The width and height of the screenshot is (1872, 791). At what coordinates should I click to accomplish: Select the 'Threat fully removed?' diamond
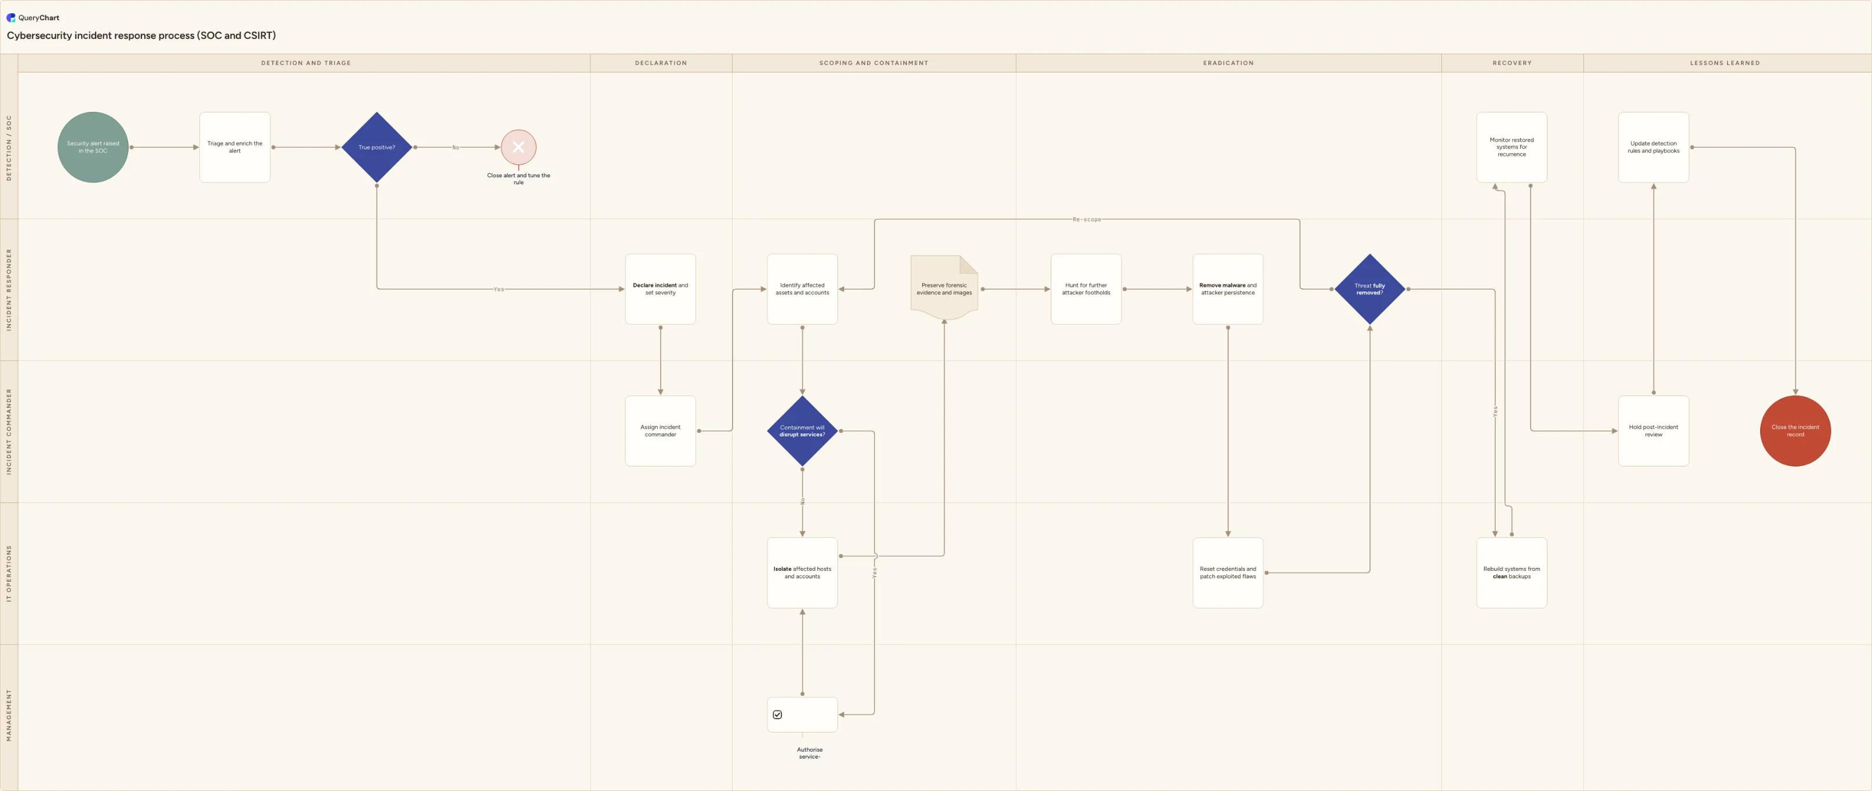coord(1370,289)
